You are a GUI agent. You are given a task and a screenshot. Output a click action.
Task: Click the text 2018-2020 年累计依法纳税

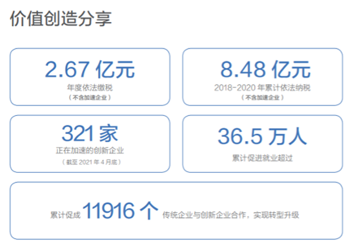(x=263, y=87)
